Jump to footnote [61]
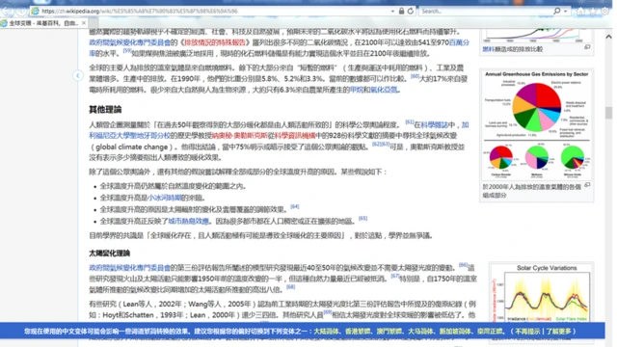The image size is (617, 347). point(409,122)
